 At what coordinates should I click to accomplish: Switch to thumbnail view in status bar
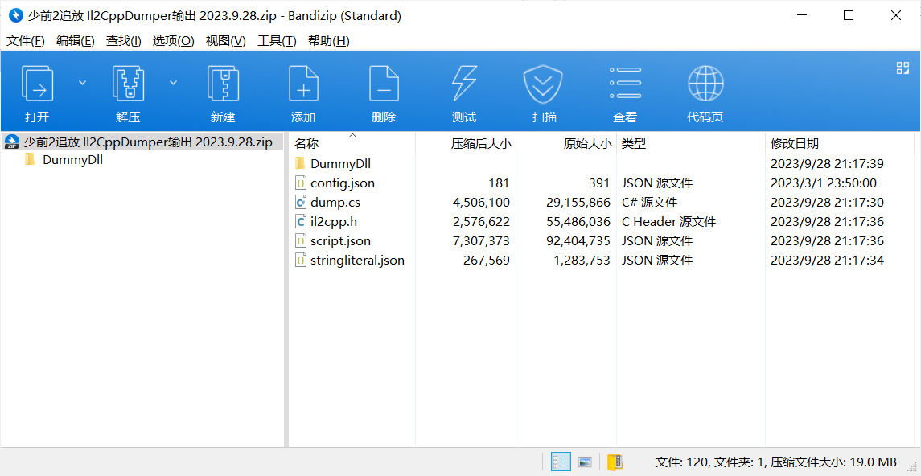pyautogui.click(x=585, y=462)
